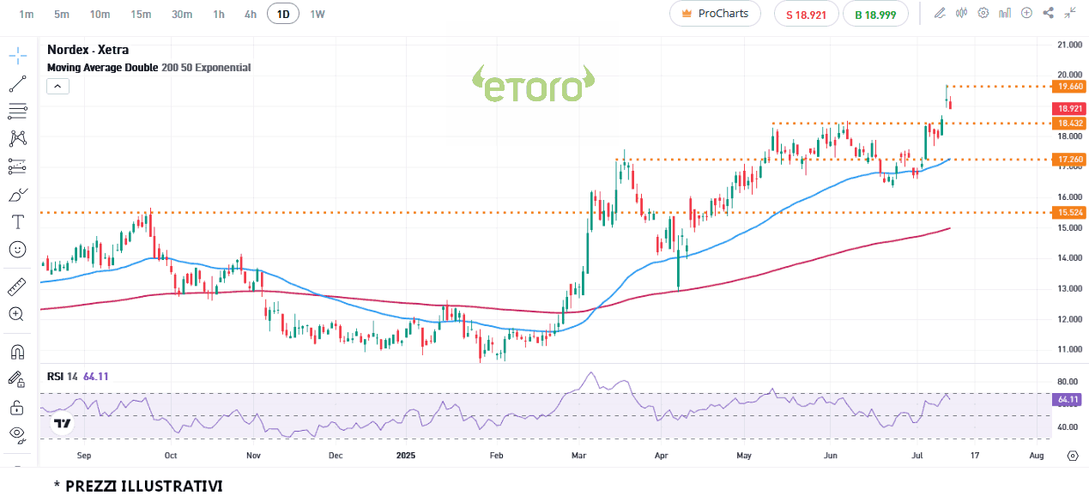
Task: Collapse the indicator legend chevron
Action: coord(57,86)
